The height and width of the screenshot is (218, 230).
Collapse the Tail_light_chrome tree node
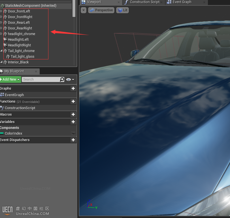click(1, 51)
